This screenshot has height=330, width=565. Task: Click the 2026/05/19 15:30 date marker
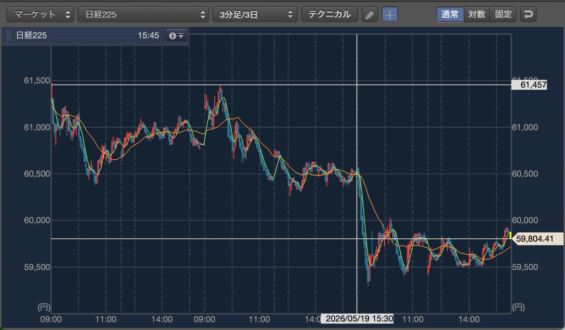tap(356, 319)
